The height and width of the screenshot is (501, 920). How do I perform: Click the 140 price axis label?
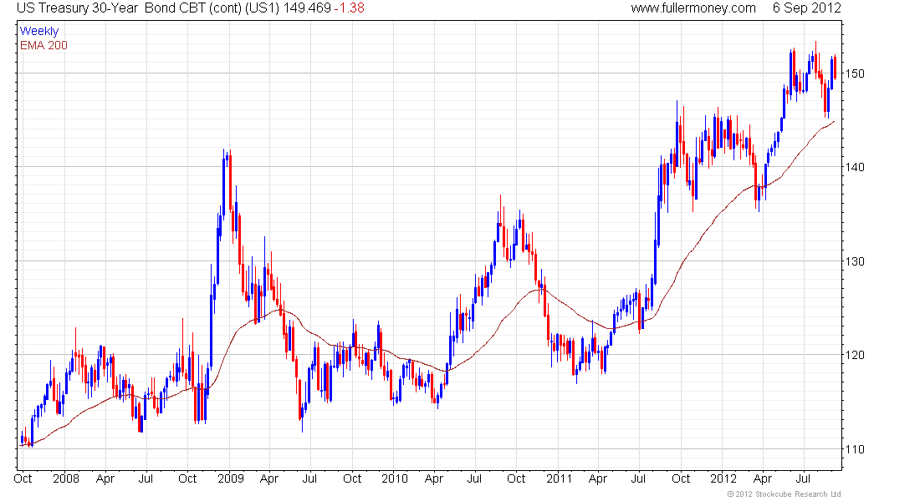click(x=856, y=167)
